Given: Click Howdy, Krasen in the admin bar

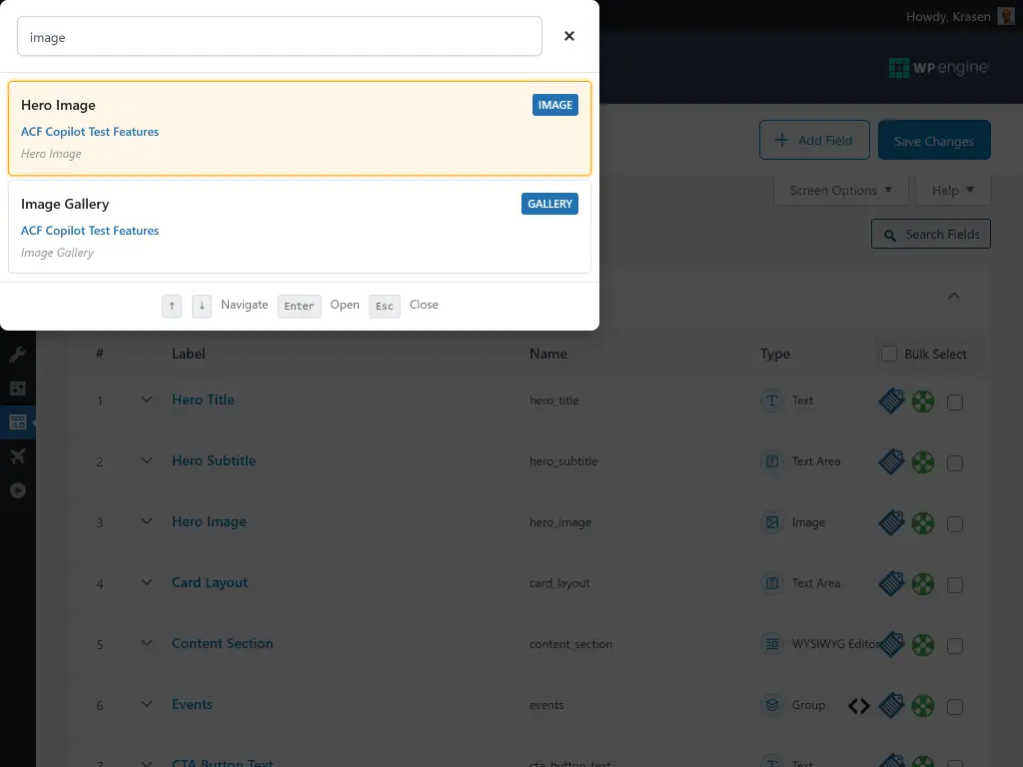Looking at the screenshot, I should point(951,16).
